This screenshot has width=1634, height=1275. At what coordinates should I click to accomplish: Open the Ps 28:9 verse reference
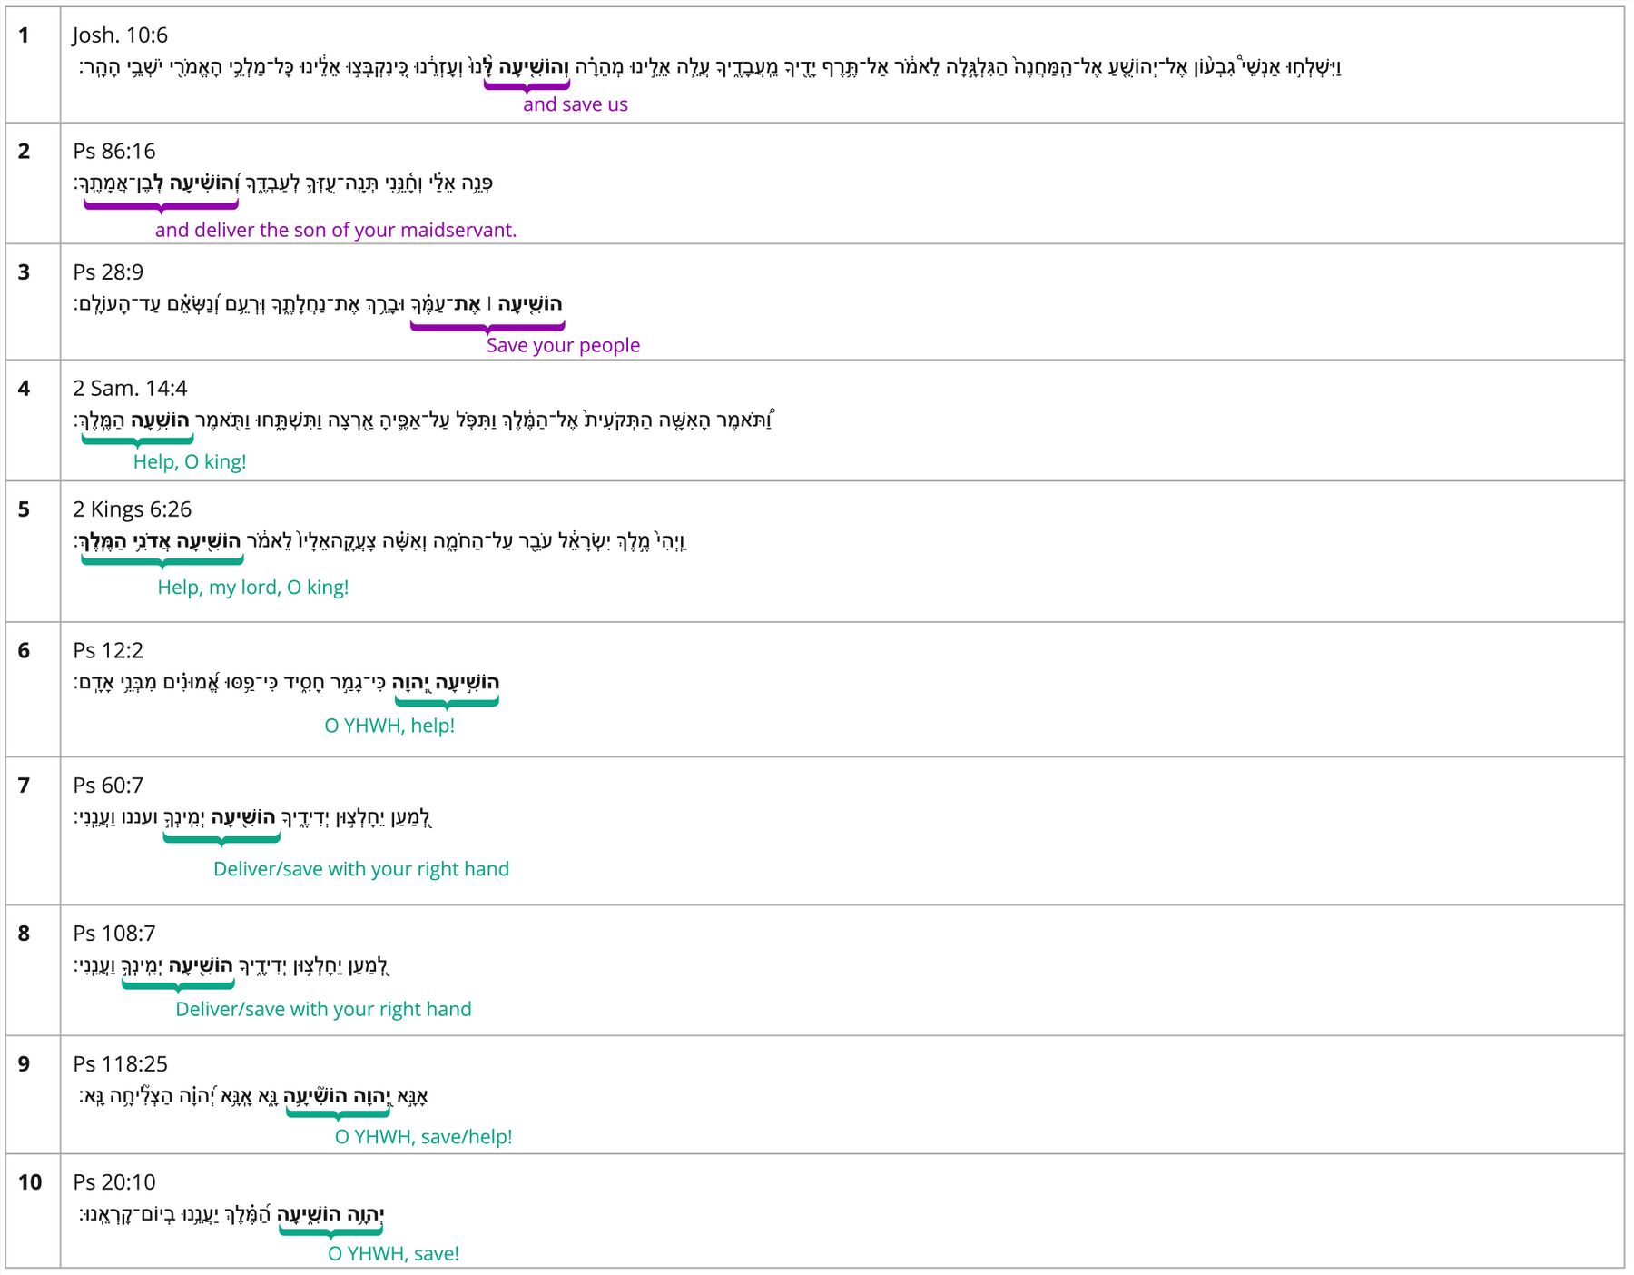(107, 272)
